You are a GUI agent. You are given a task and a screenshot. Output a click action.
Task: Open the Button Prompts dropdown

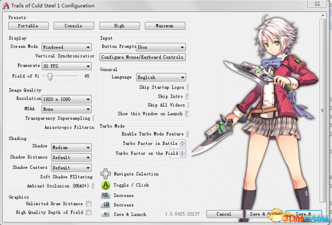click(x=161, y=47)
